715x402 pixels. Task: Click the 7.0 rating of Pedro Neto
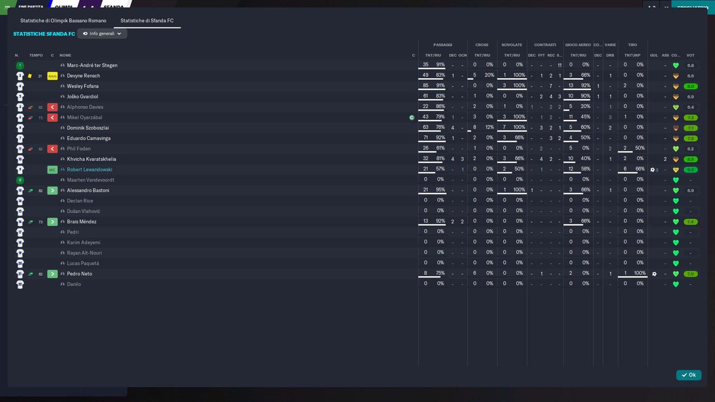tap(690, 274)
